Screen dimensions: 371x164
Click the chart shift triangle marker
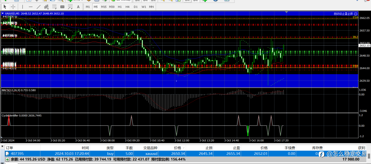coord(286,12)
